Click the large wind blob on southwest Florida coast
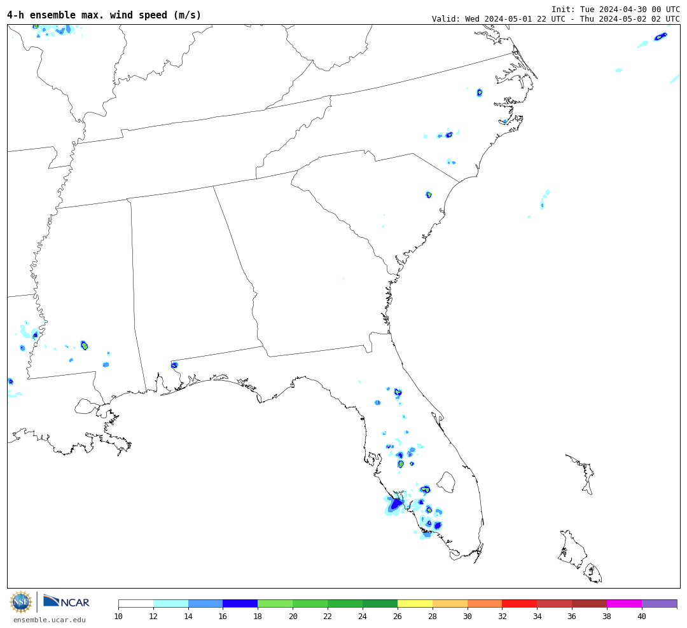687x628 pixels. (395, 505)
